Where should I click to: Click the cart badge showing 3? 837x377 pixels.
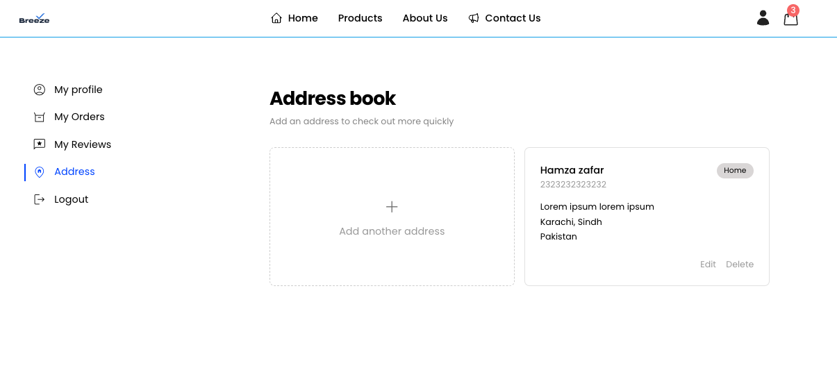(x=793, y=10)
